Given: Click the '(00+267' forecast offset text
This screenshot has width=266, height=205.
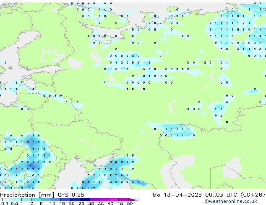Looking at the screenshot, I should point(253,195).
